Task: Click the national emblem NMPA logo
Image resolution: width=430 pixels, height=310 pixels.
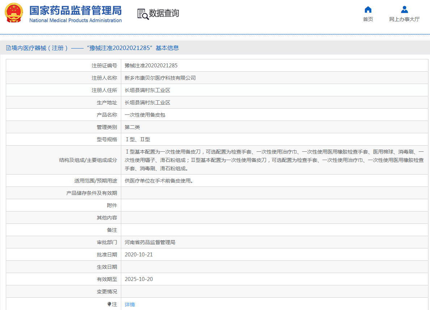Action: point(13,12)
